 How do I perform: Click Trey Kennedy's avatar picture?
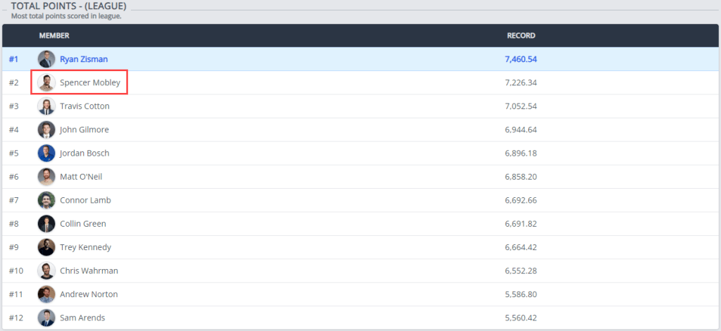coord(46,247)
